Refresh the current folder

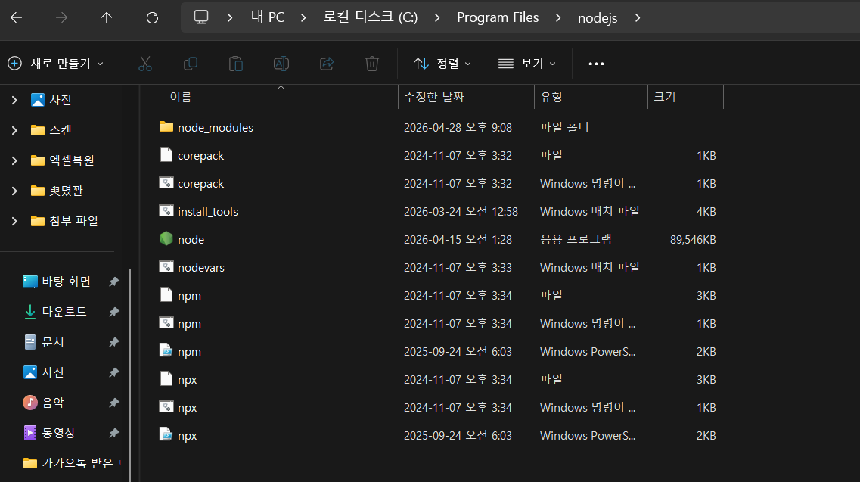tap(152, 17)
